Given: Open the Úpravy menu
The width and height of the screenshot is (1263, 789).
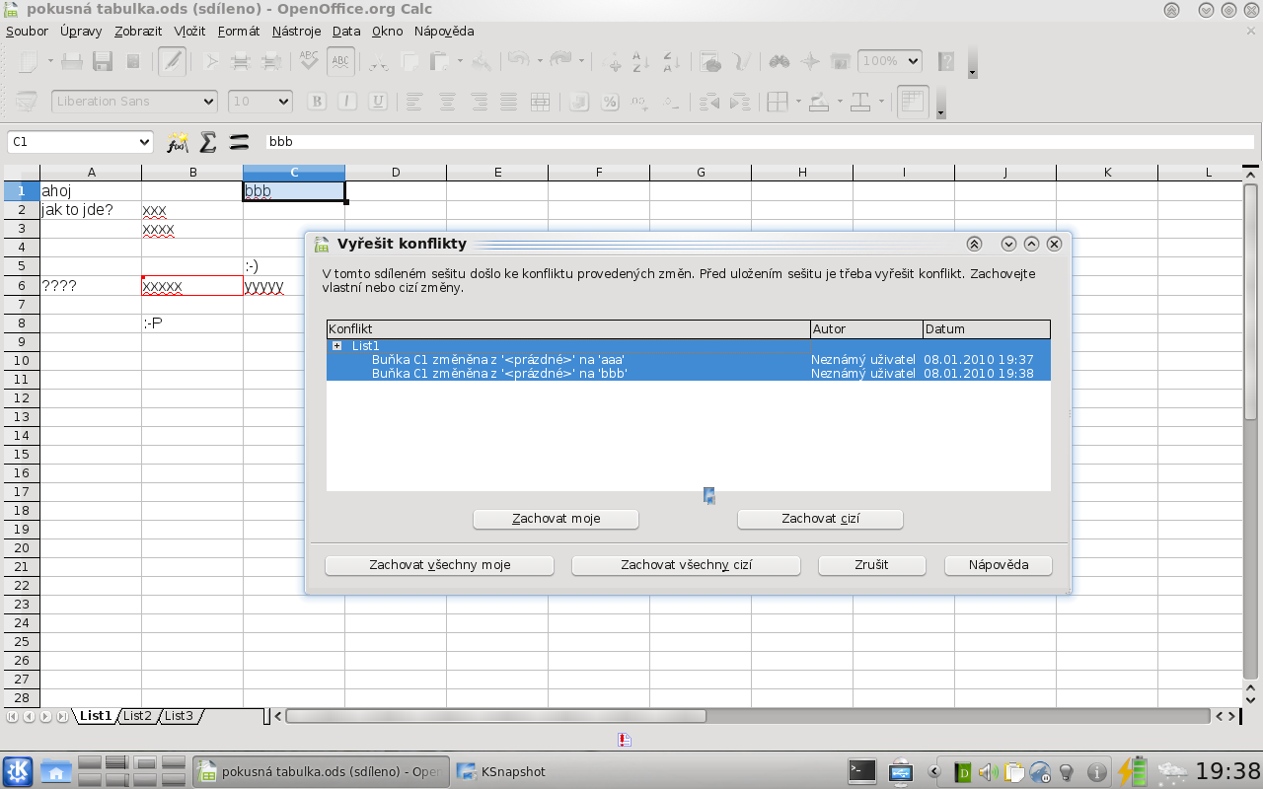Looking at the screenshot, I should [x=81, y=31].
